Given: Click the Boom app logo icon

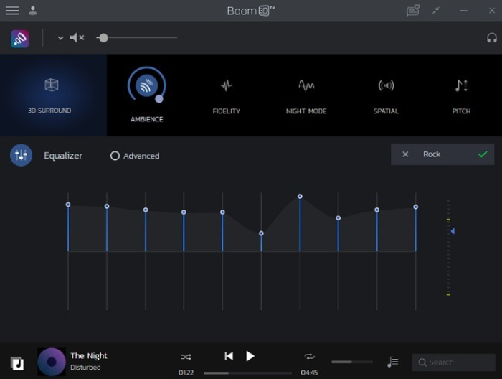Looking at the screenshot, I should coord(20,39).
